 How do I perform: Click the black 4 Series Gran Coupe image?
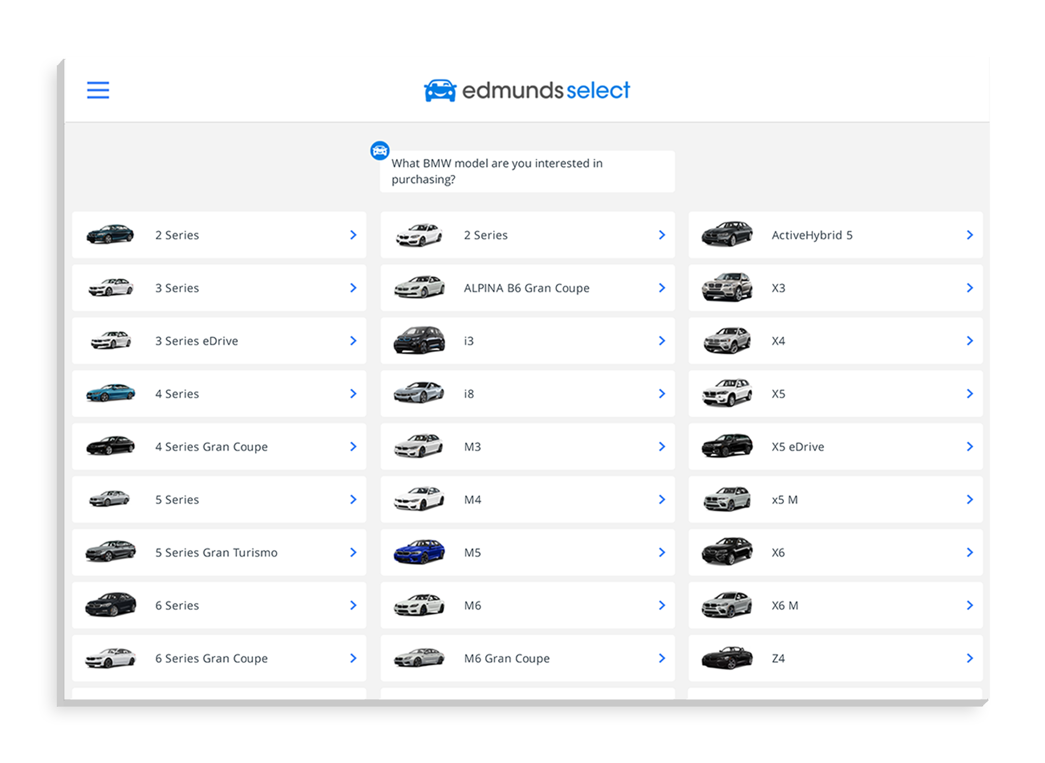(x=110, y=446)
